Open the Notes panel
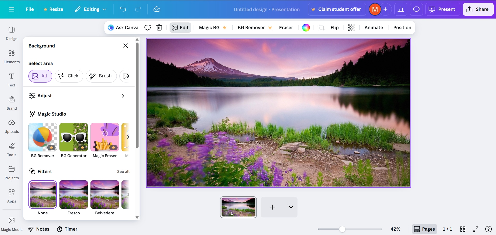The image size is (496, 235). point(39,229)
